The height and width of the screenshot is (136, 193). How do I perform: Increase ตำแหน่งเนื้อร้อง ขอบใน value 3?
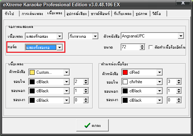(179, 80)
